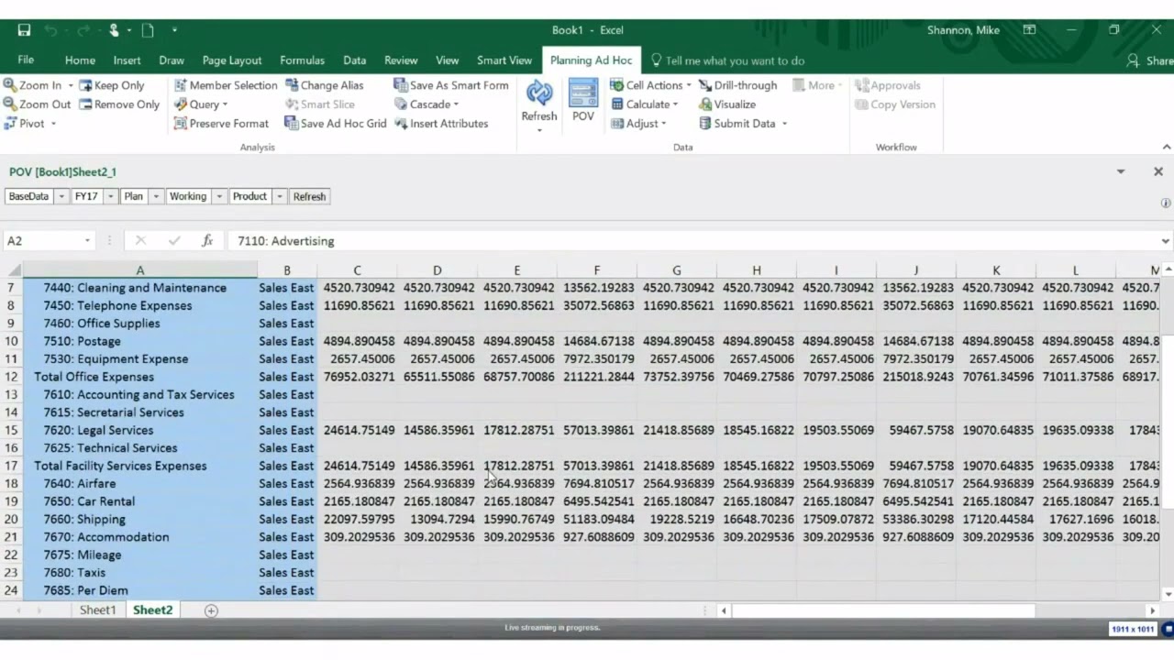Open the Ribbon Display Options icon
Viewport: 1174px width, 660px height.
[x=1029, y=30]
